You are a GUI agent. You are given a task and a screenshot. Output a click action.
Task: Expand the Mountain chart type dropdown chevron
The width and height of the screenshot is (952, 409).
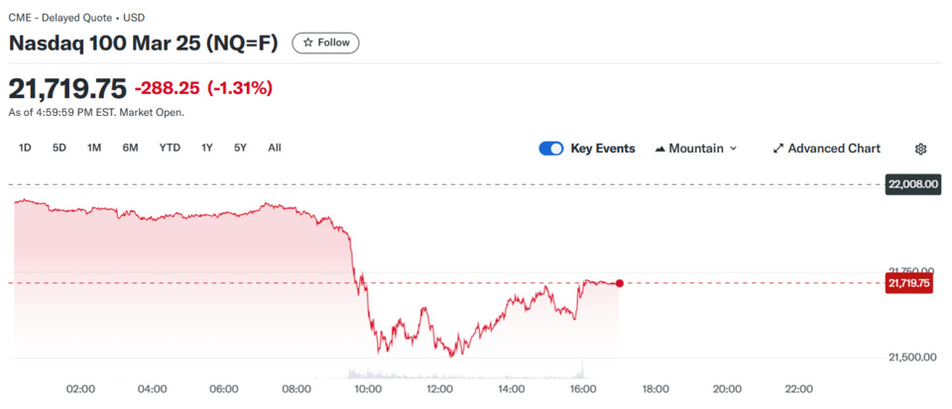point(733,149)
